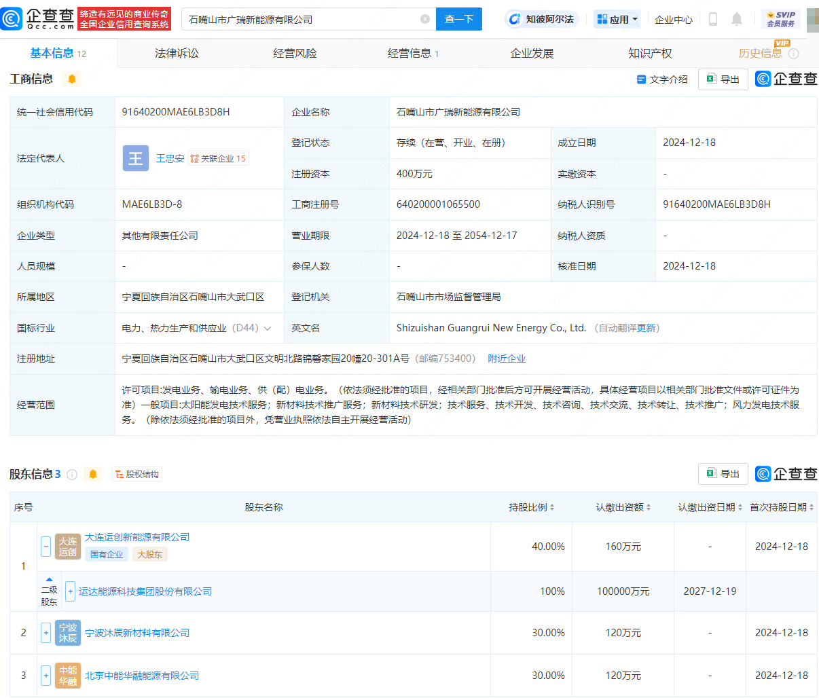
Task: Click the 查一下 search button
Action: [x=459, y=19]
